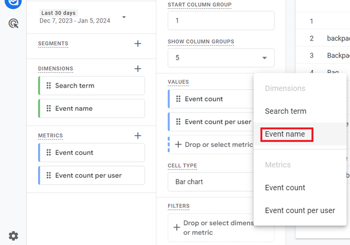Grab Event count drag handle under Values
350x245 pixels.
click(x=178, y=99)
